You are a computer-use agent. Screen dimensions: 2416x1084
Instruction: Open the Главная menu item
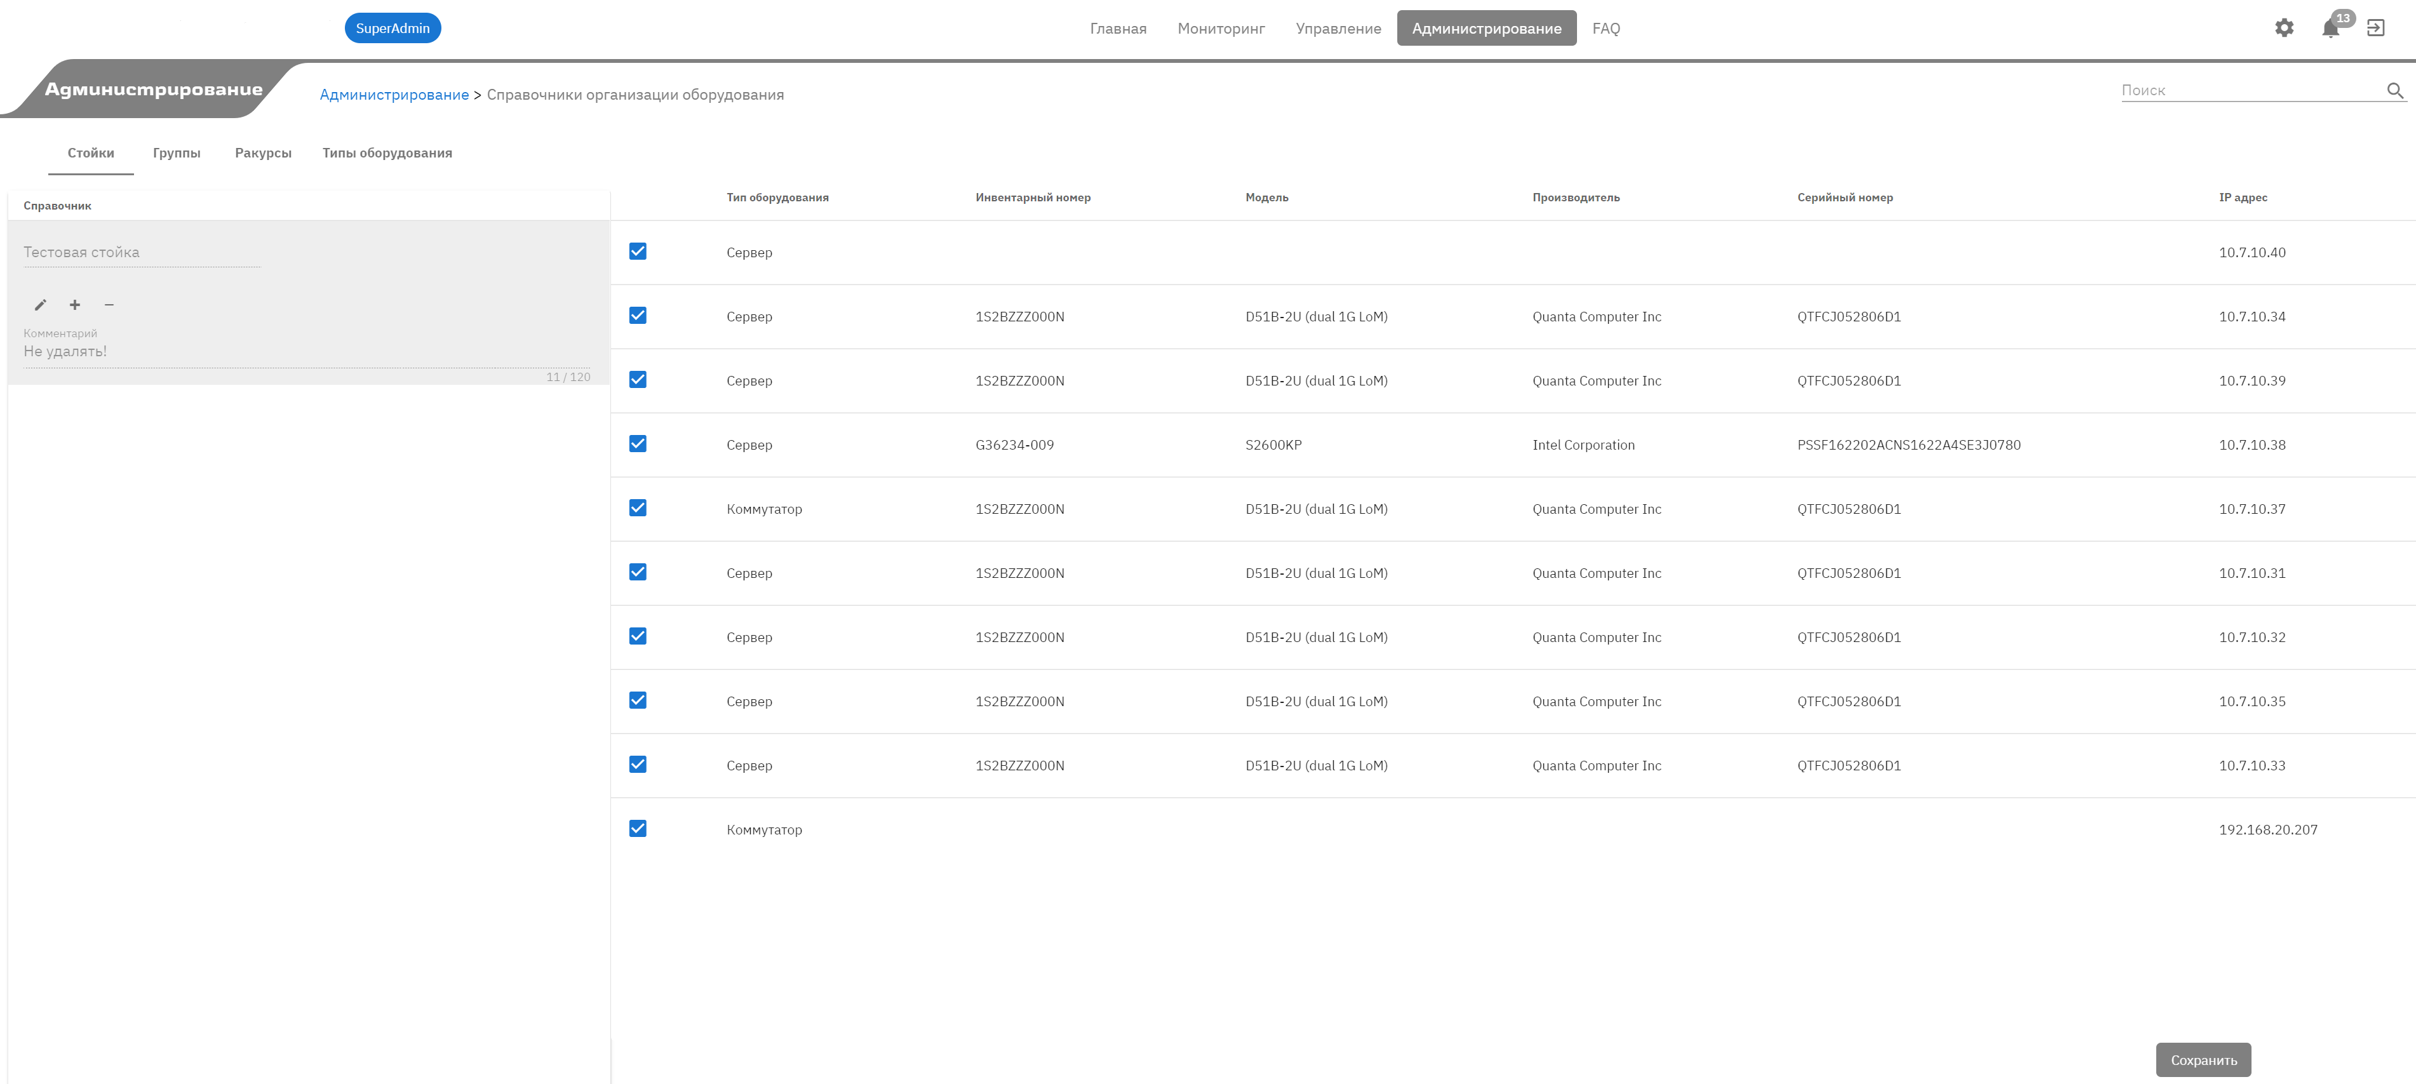pyautogui.click(x=1118, y=28)
